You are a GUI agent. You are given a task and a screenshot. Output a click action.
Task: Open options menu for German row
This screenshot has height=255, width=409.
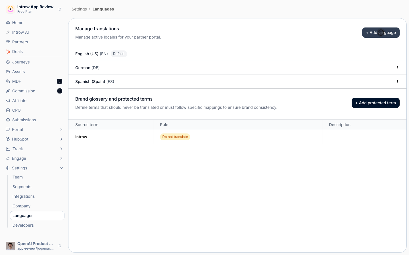click(x=397, y=68)
